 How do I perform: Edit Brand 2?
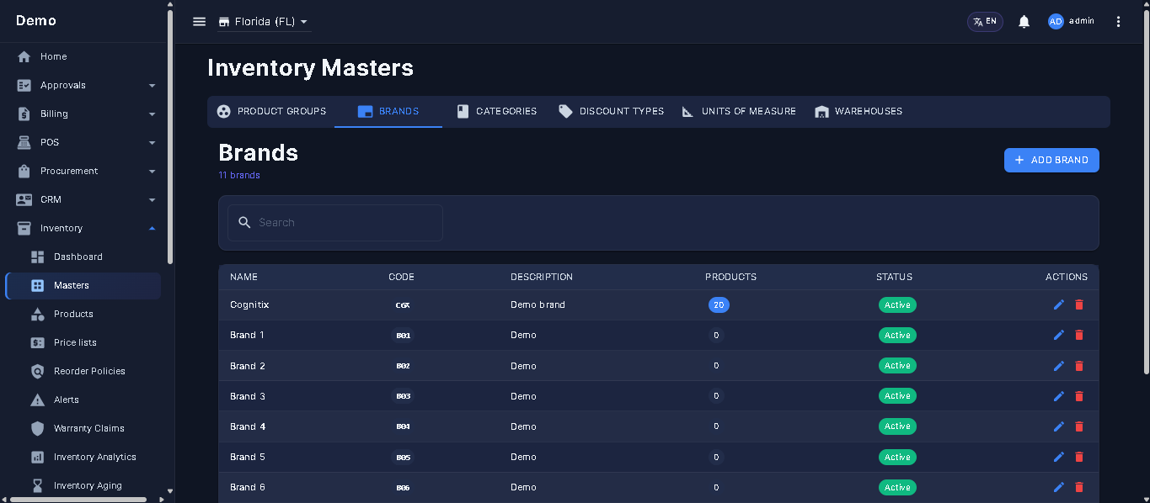[x=1059, y=366]
